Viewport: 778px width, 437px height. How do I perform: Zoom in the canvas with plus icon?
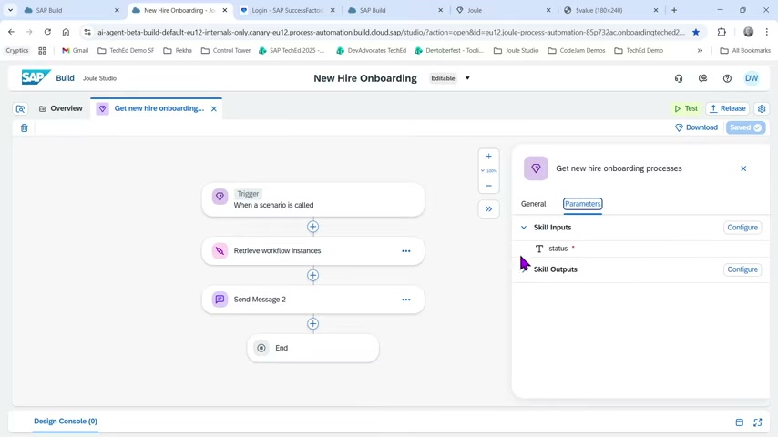488,157
